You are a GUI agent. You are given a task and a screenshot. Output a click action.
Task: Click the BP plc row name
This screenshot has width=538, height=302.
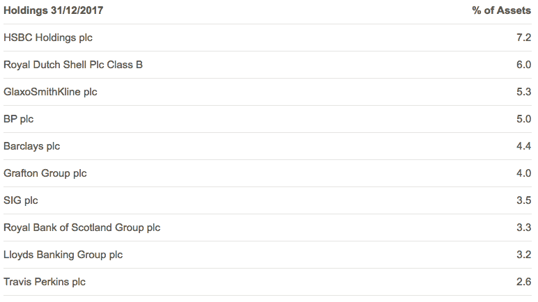click(x=19, y=119)
